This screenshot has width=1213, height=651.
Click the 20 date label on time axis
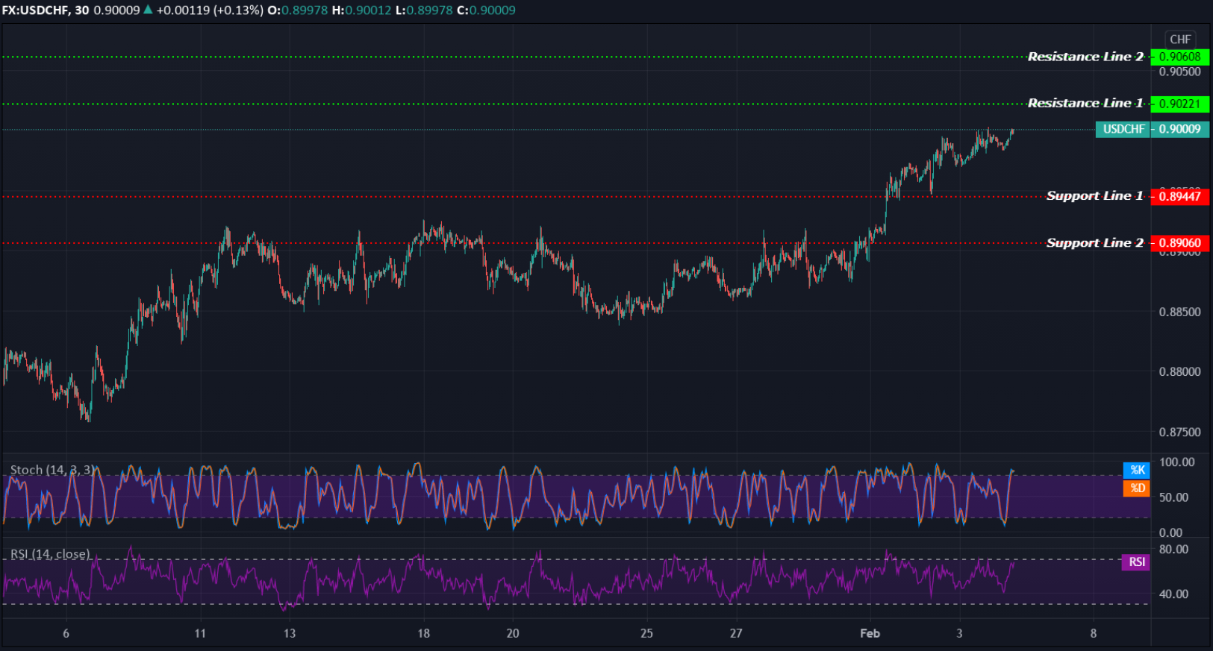point(512,633)
